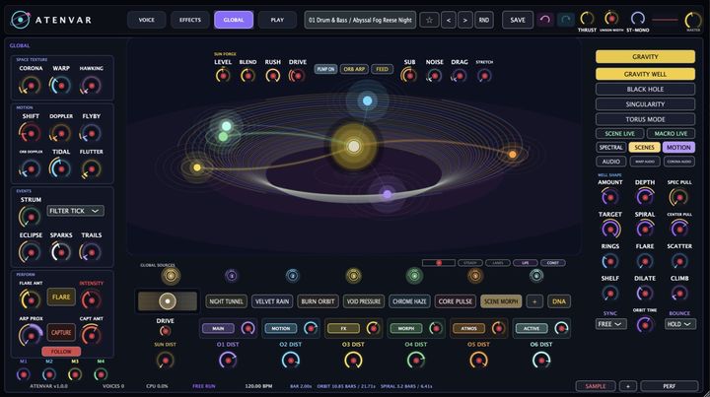This screenshot has width=710, height=397.
Task: Click the MOTION purple view tab
Action: pos(678,148)
